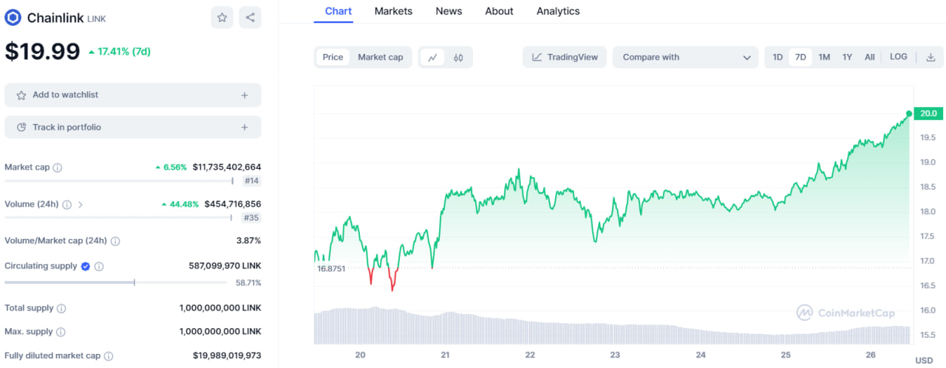Click the USD currency label
Viewport: 946px width, 368px height.
(924, 361)
